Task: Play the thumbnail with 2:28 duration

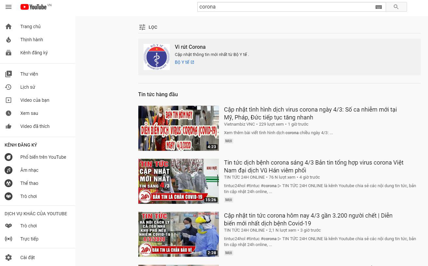Action: [179, 234]
